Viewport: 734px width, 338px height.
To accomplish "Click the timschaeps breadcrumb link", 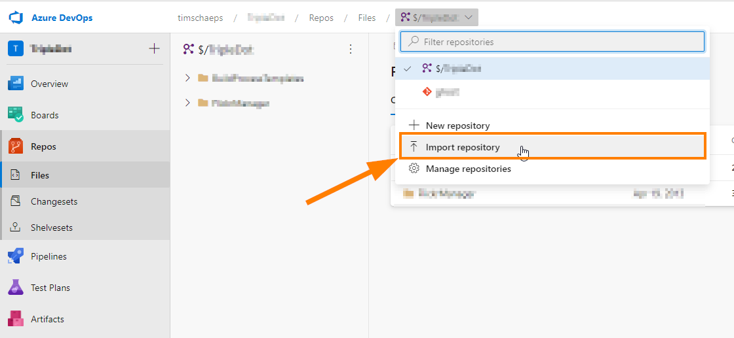I will (x=200, y=18).
